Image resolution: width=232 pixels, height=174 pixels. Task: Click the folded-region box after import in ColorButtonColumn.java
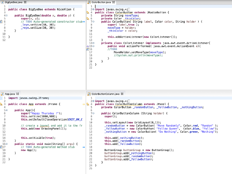coord(129,101)
